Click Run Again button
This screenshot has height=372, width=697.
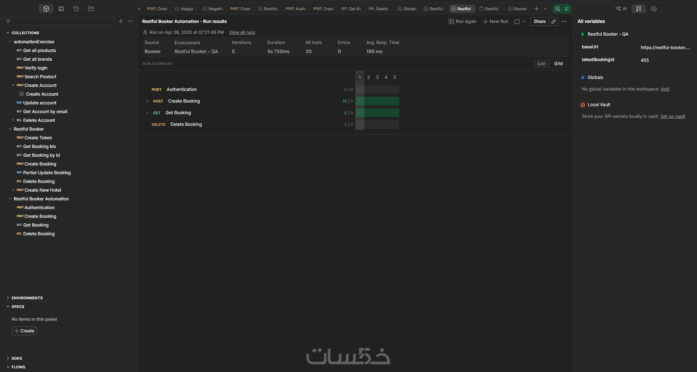click(x=463, y=21)
